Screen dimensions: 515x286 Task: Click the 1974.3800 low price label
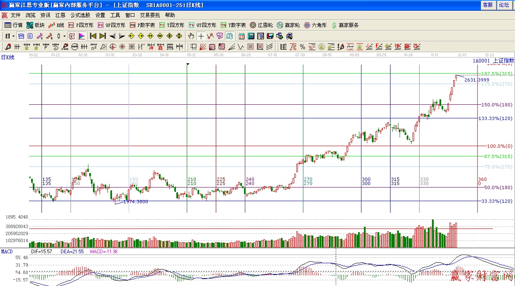tap(135, 202)
